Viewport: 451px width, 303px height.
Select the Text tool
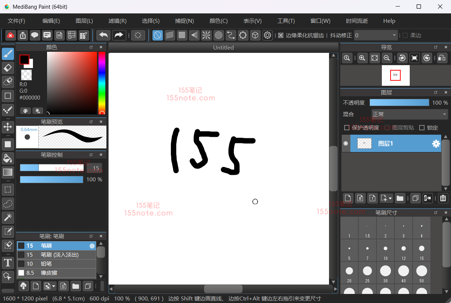pyautogui.click(x=8, y=262)
